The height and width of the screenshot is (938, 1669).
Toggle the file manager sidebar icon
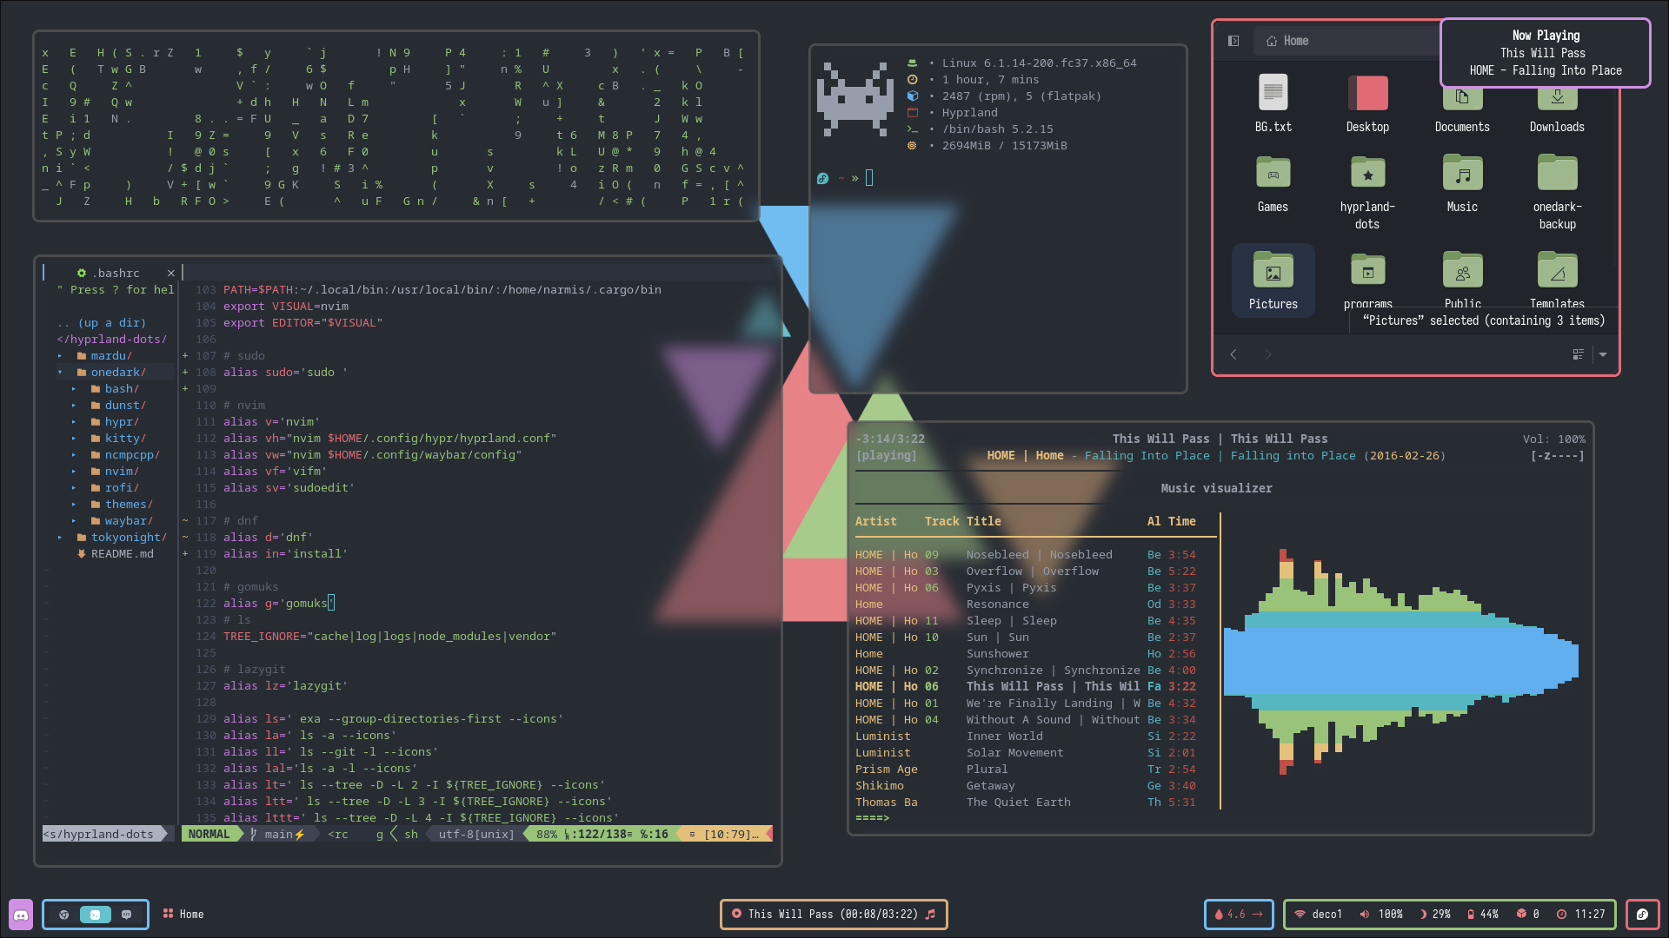pos(1233,41)
